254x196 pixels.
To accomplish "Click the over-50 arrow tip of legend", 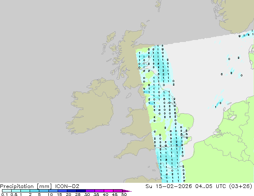I will (127, 191).
